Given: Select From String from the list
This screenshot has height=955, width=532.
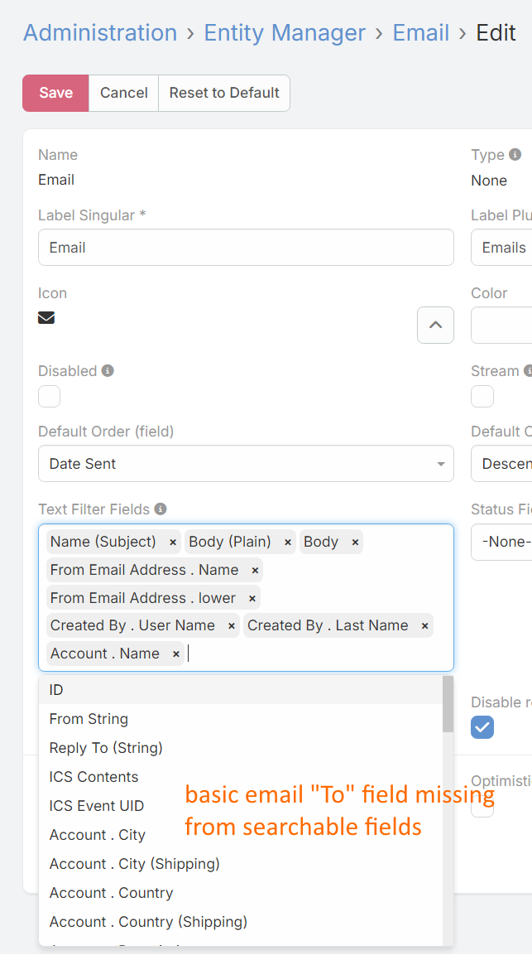Looking at the screenshot, I should point(89,719).
